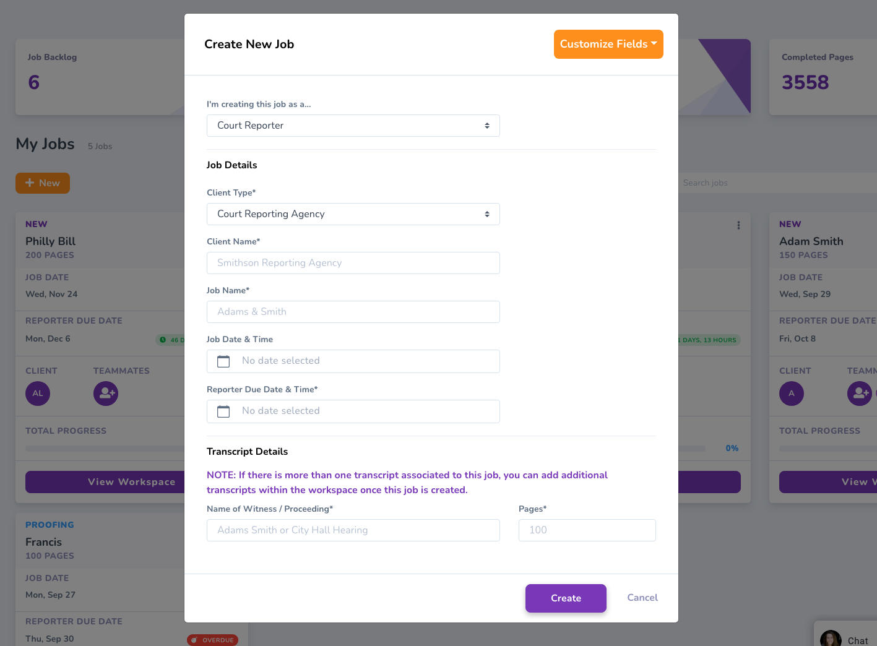Open Customize Fields dropdown

pos(608,45)
